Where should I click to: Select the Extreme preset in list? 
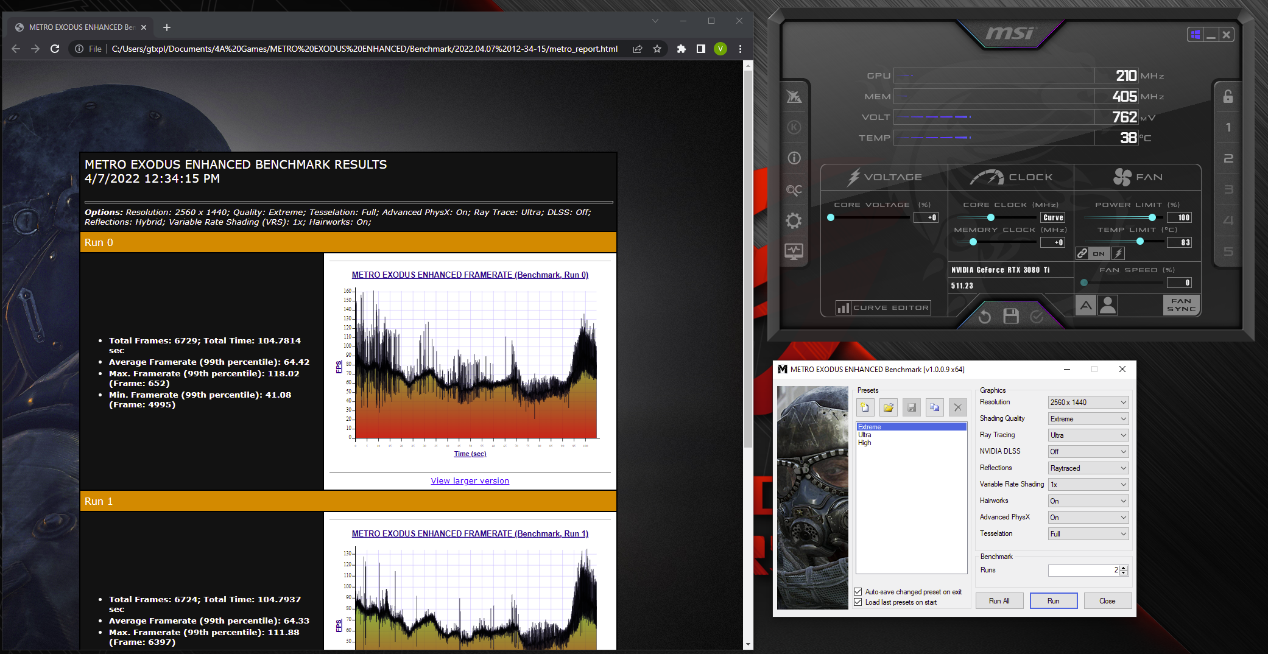[911, 427]
